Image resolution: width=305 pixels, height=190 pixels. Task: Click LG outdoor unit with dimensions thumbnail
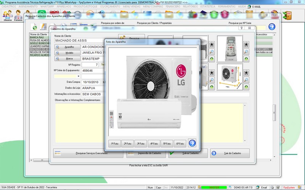coord(230,77)
